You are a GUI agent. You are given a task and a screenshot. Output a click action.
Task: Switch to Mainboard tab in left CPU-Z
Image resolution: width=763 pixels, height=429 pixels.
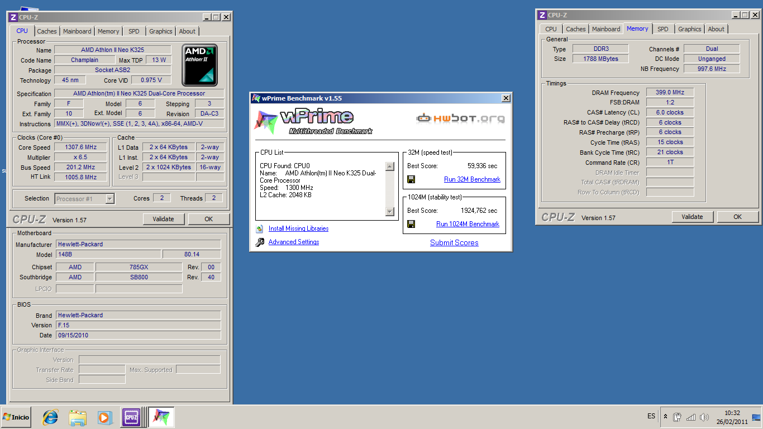pos(77,31)
